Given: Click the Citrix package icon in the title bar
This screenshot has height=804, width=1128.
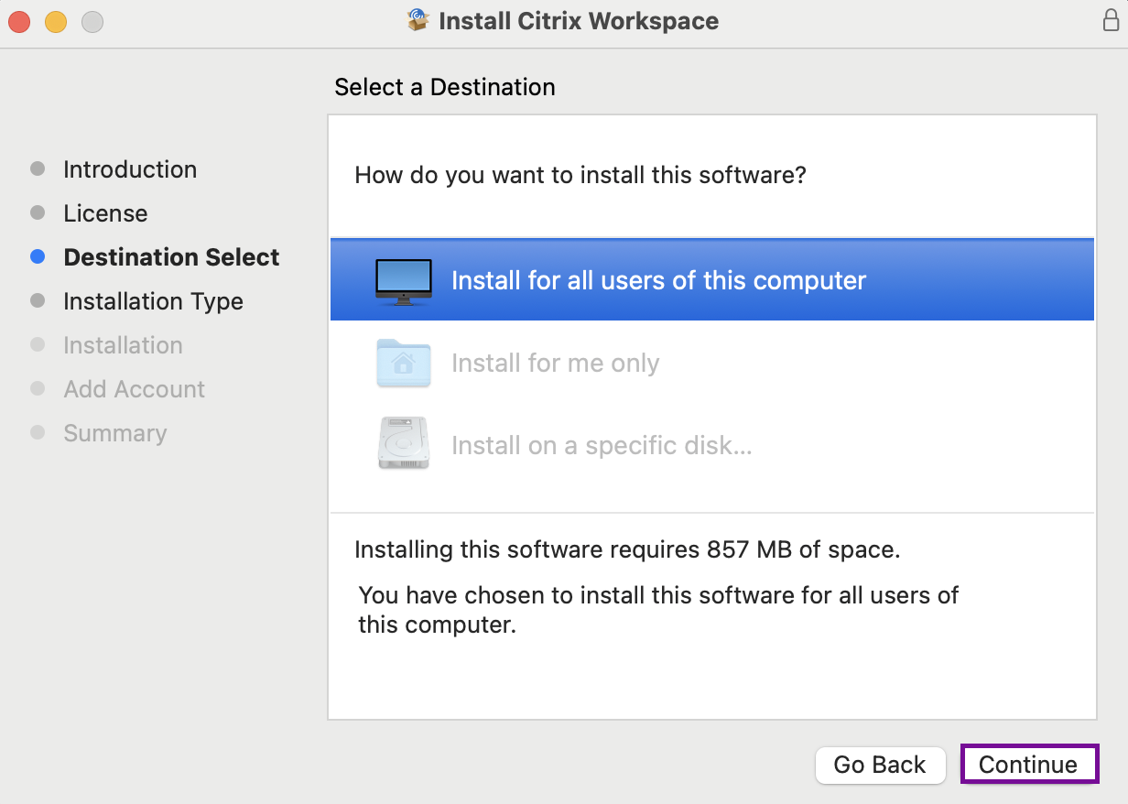Looking at the screenshot, I should 418,20.
